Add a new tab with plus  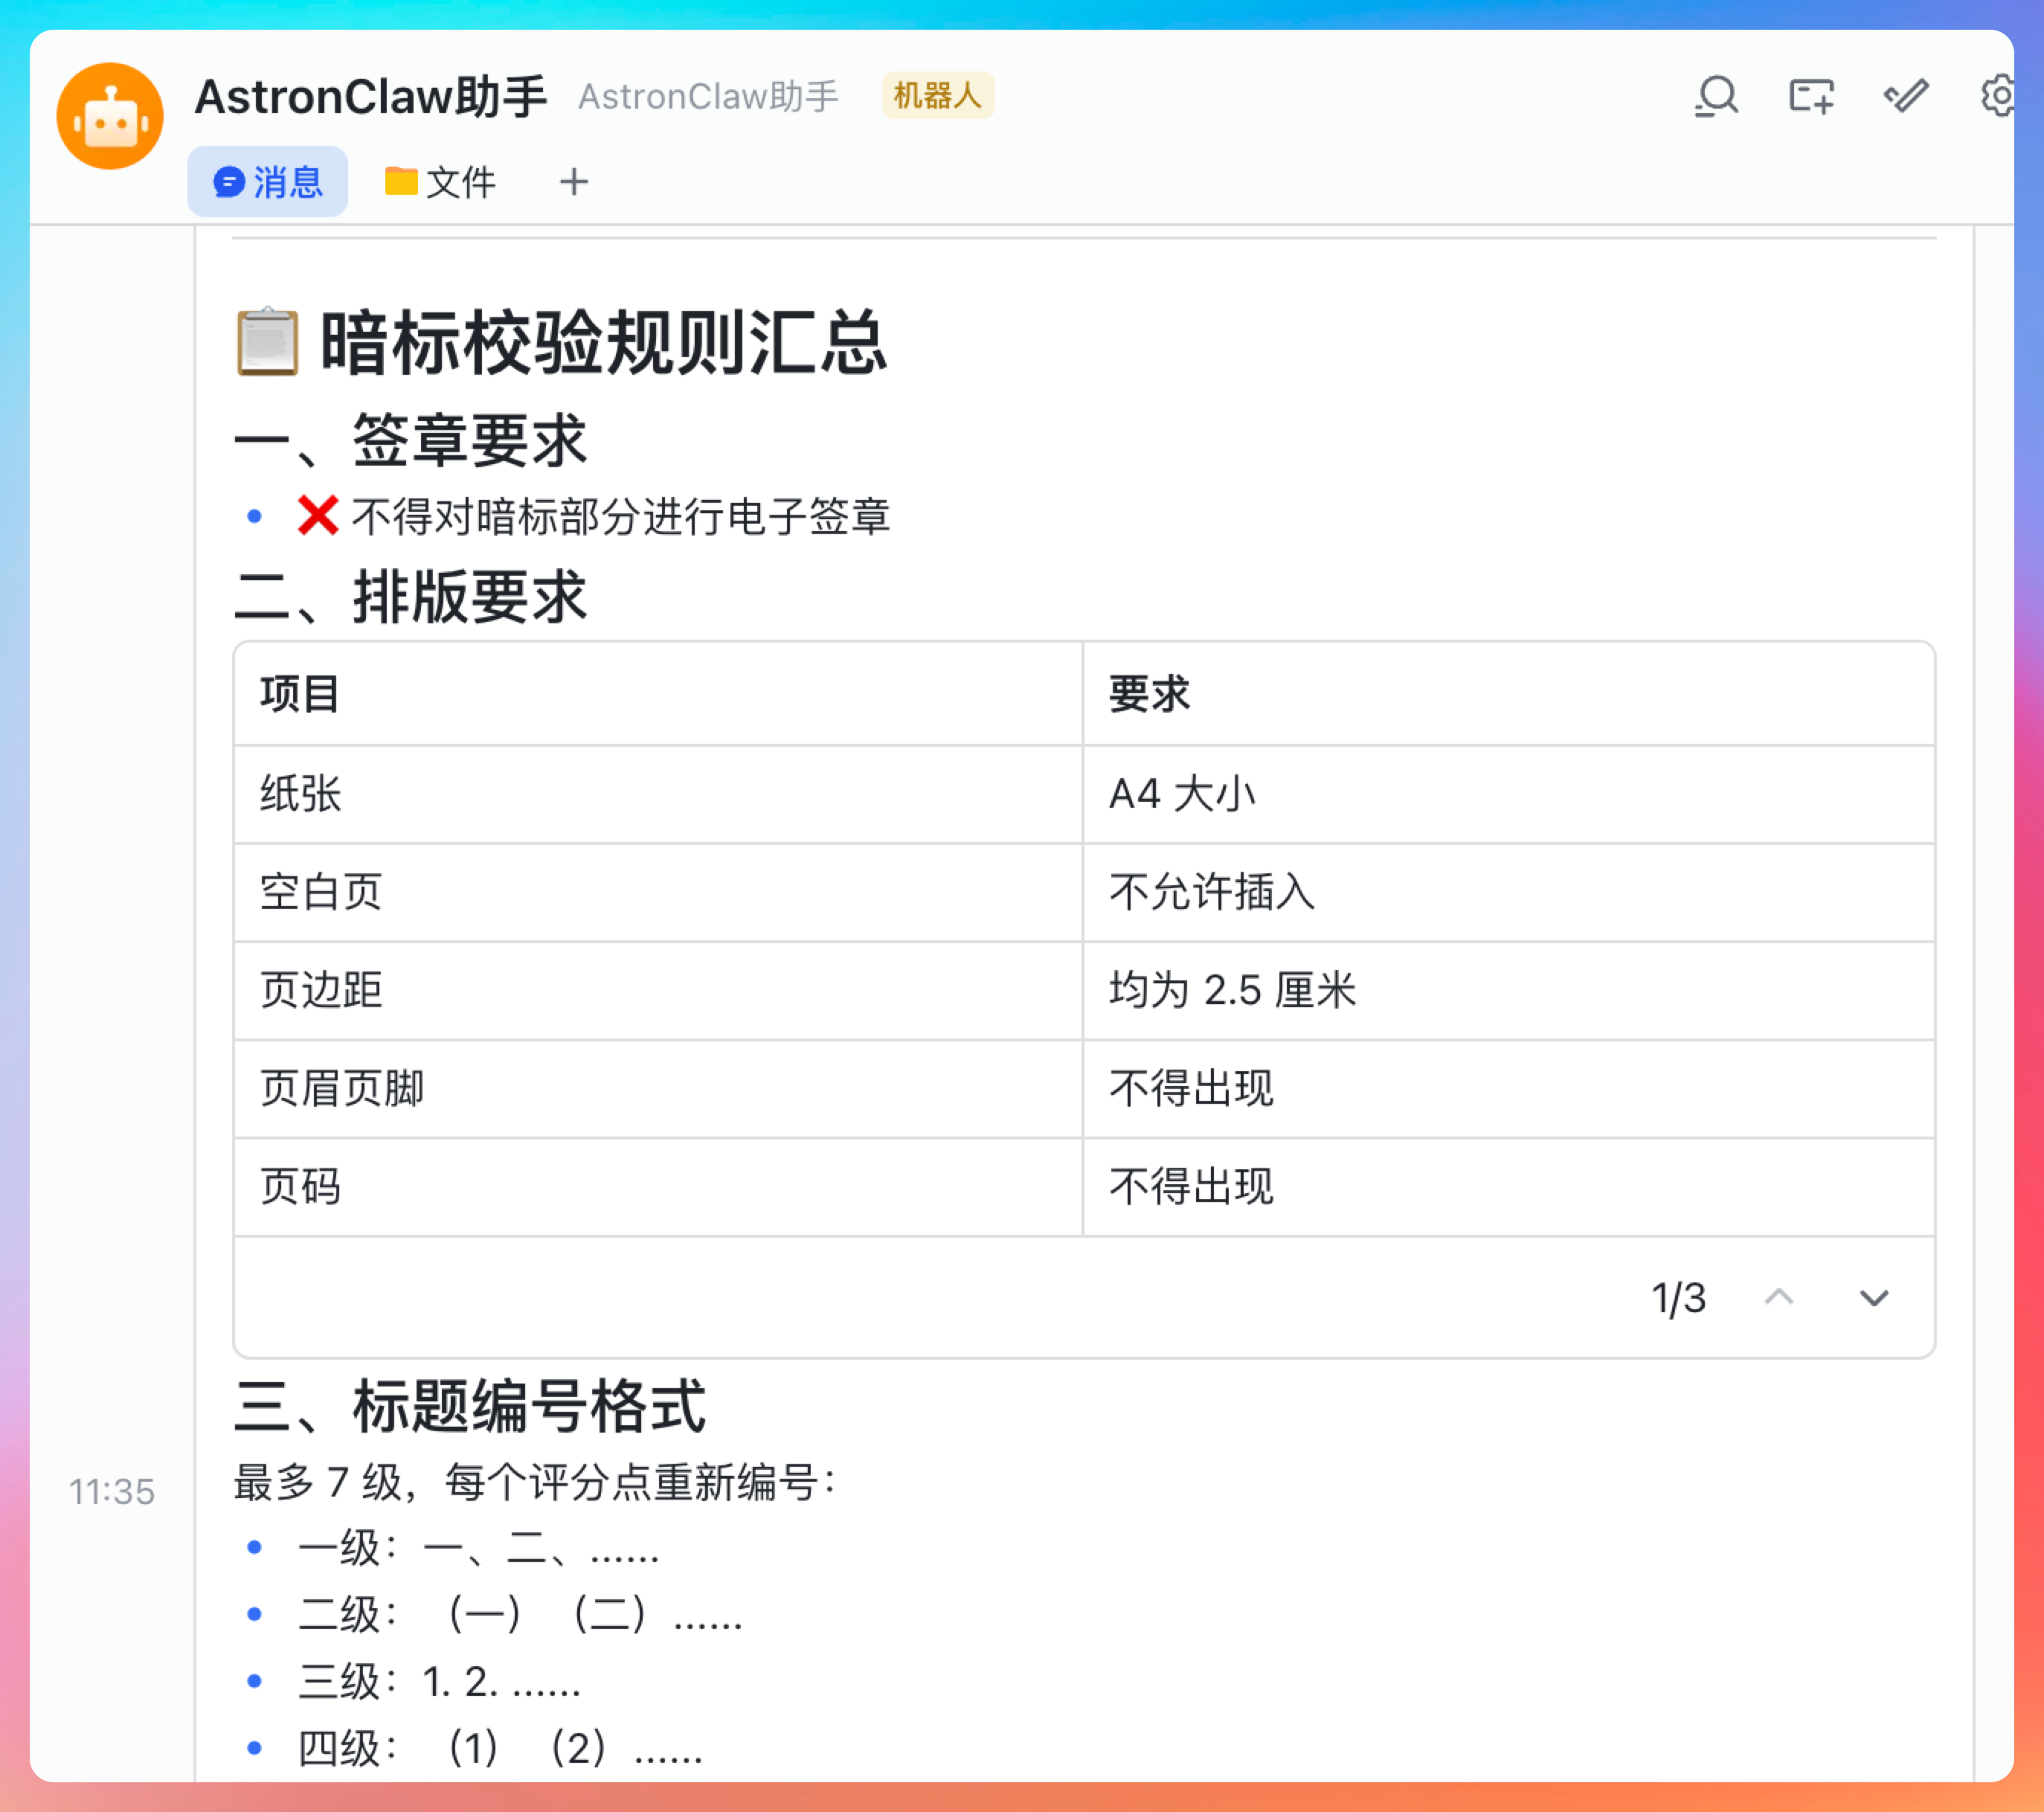point(573,182)
